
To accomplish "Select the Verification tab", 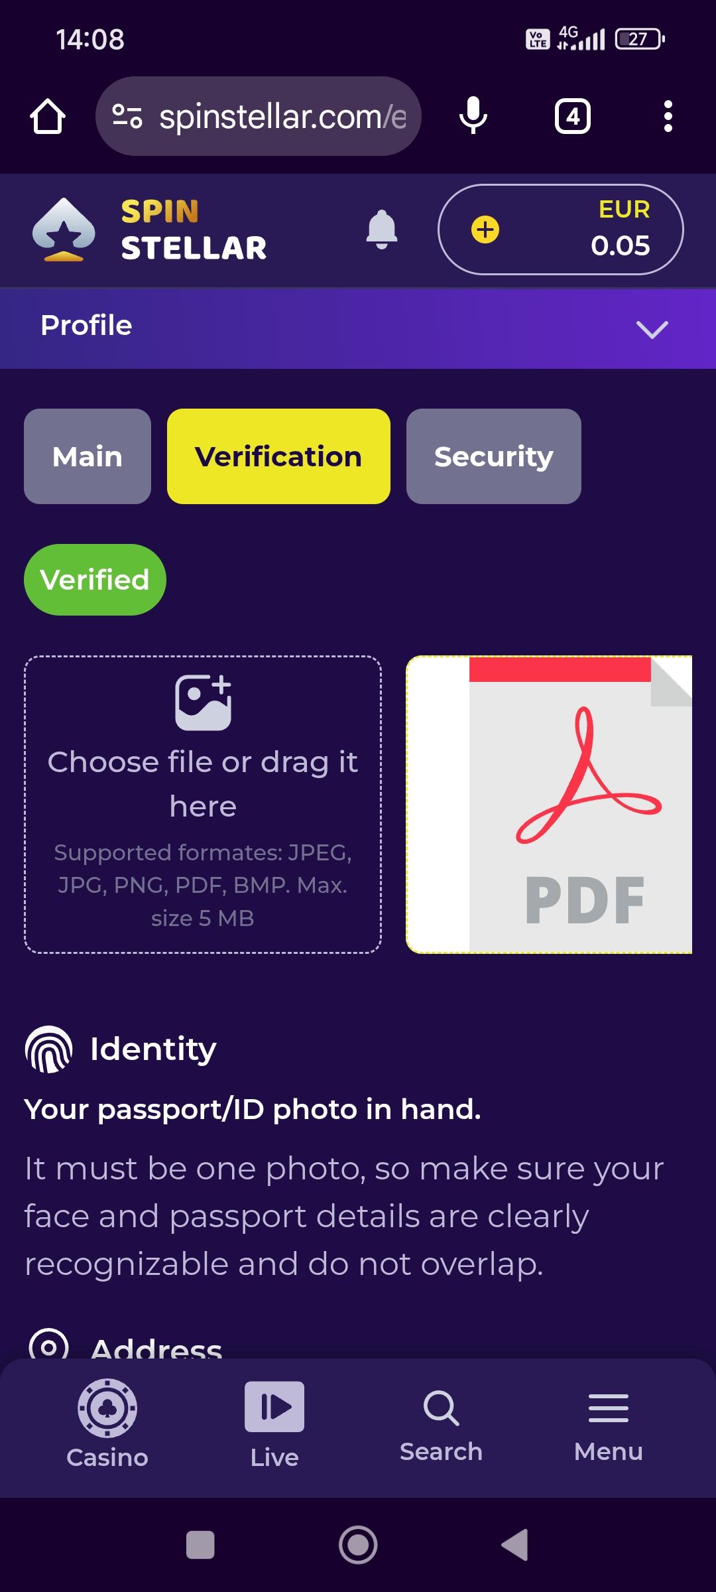I will click(x=278, y=456).
